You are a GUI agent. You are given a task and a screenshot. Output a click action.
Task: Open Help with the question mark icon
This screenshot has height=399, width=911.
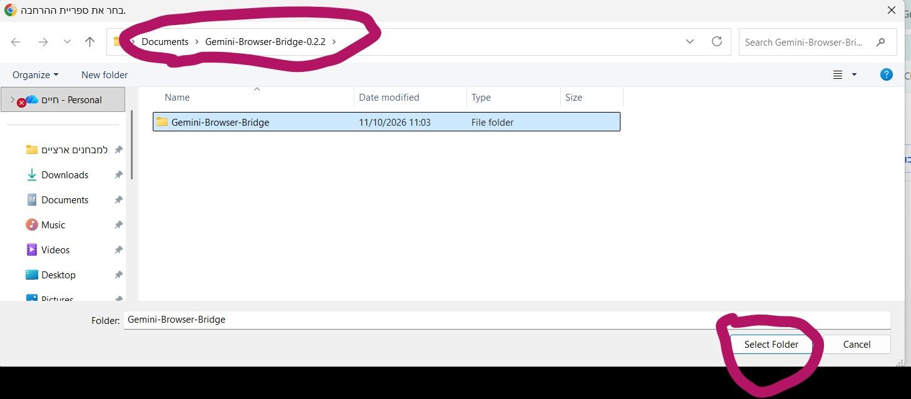[x=887, y=74]
